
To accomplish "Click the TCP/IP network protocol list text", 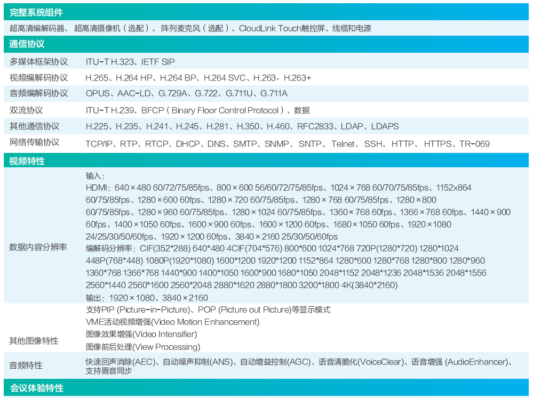I will 287,143.
